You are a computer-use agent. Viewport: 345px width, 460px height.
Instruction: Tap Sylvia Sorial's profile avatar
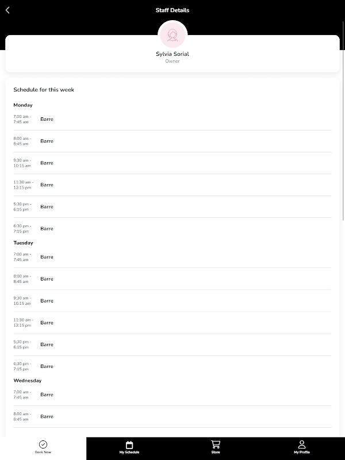click(172, 36)
